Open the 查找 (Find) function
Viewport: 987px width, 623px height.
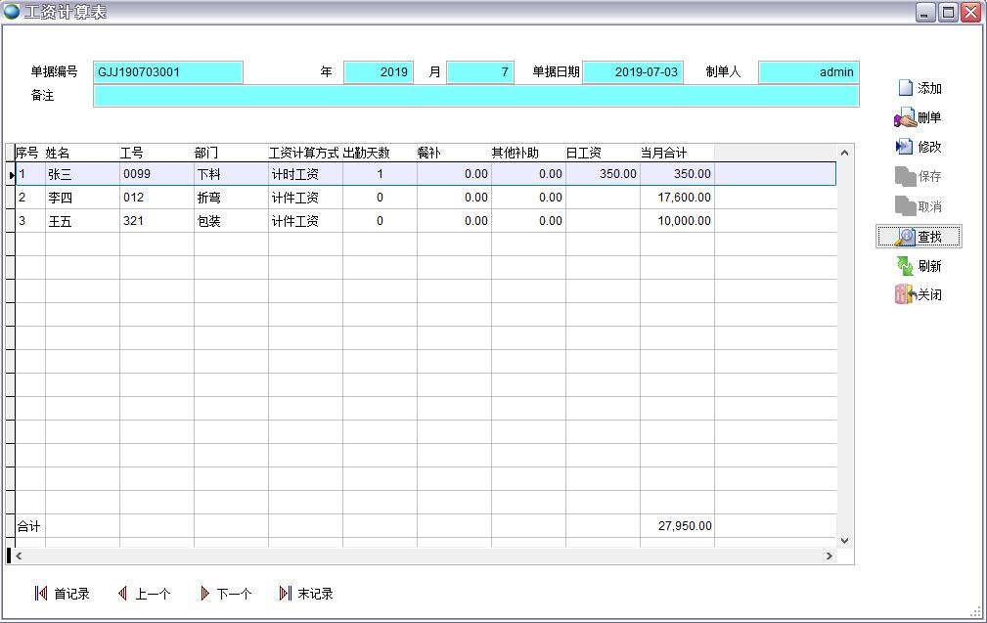(920, 236)
